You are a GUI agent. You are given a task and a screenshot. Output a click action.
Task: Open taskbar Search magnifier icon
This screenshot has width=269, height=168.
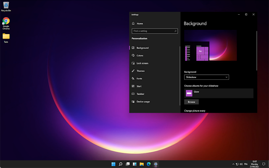[121, 164]
